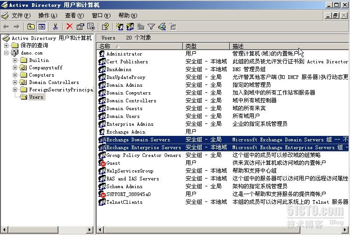Click the SUPPORT_388945a0 account icon
350x235 pixels.
(102, 194)
